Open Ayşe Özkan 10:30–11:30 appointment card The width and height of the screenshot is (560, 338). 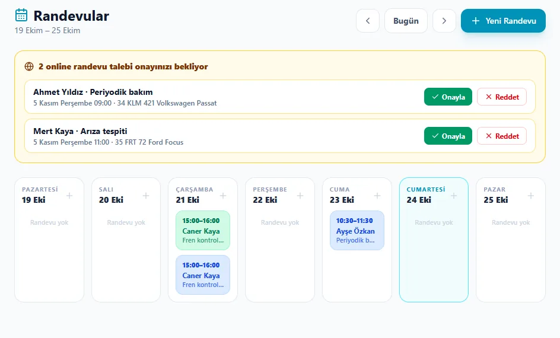coord(357,230)
